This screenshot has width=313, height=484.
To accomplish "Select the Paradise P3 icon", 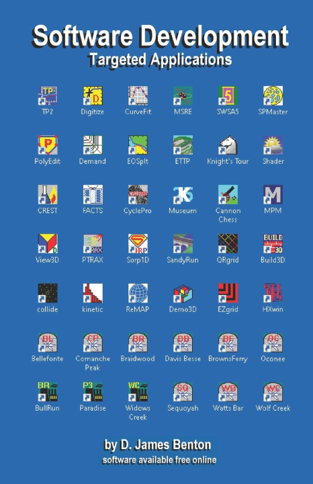I will (x=93, y=392).
